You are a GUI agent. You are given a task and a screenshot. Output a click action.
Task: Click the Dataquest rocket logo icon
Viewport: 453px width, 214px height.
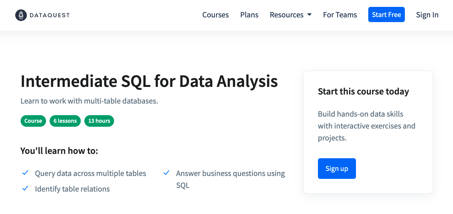pos(21,15)
